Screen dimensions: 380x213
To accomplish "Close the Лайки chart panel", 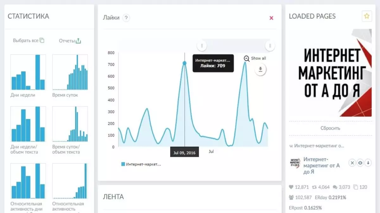I will click(x=271, y=18).
